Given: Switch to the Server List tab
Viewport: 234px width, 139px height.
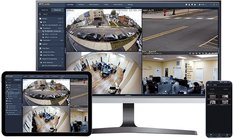Looking at the screenshot, I should tap(45, 10).
